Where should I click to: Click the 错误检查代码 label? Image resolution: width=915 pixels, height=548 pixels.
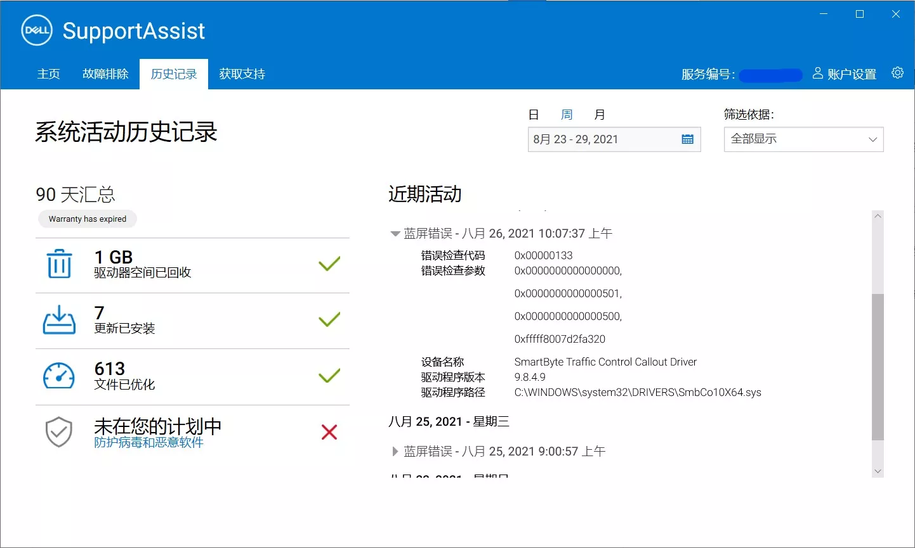[x=453, y=255]
